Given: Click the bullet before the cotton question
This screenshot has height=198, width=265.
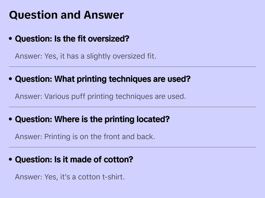Looking at the screenshot, I should click(x=11, y=160).
